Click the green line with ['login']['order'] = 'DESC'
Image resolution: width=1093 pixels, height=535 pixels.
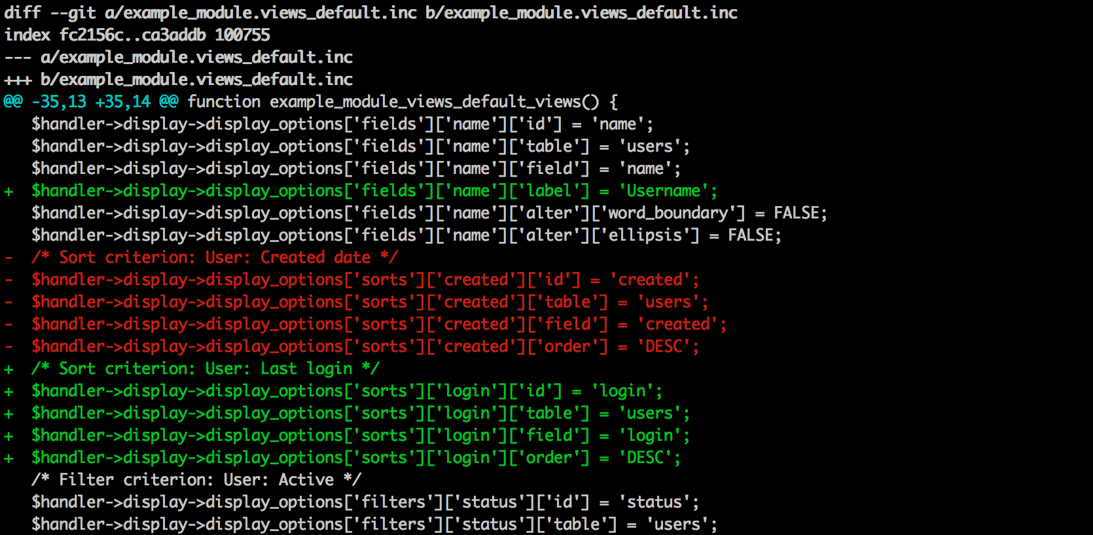pyautogui.click(x=356, y=458)
